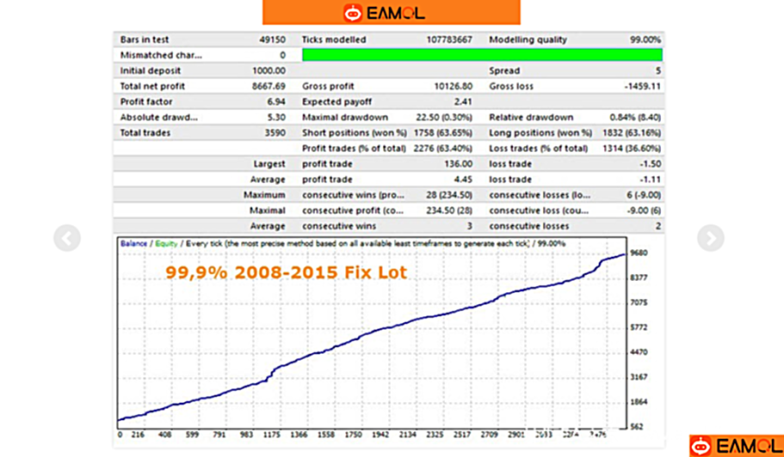Click EAMOL text in bottom-right watermark

(746, 446)
